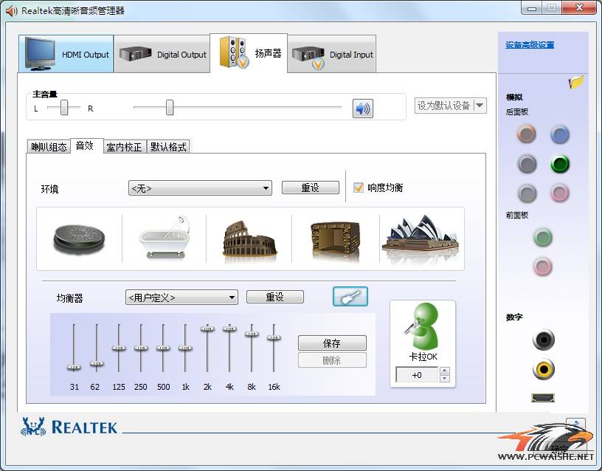Click the L/R balance slider handle
Image resolution: width=602 pixels, height=471 pixels.
tap(64, 108)
